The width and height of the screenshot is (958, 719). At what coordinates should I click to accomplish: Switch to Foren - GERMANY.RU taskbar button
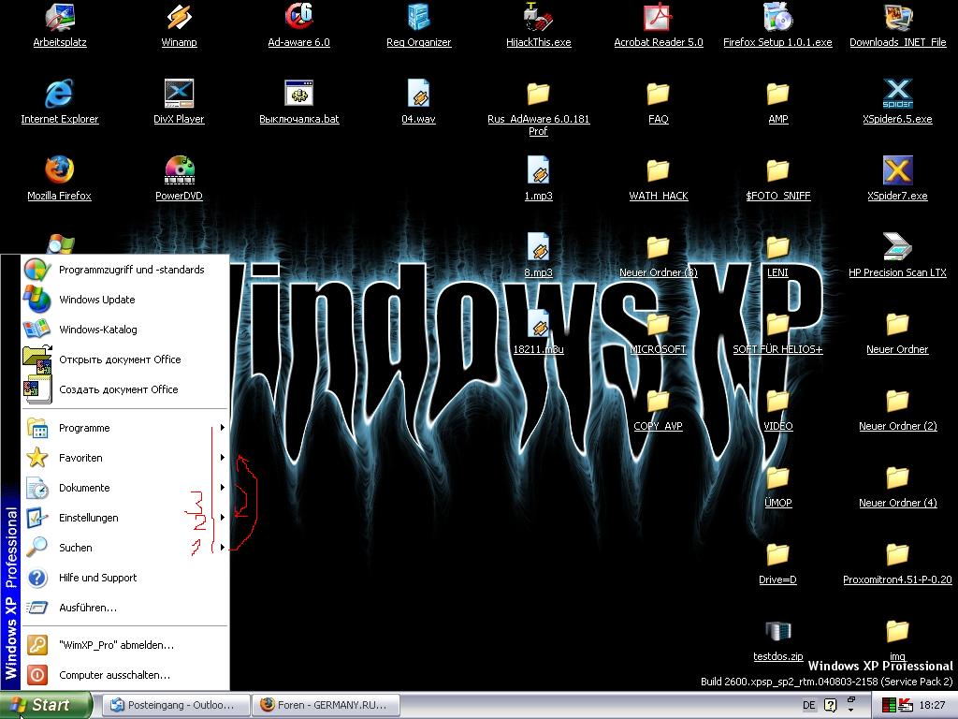327,705
